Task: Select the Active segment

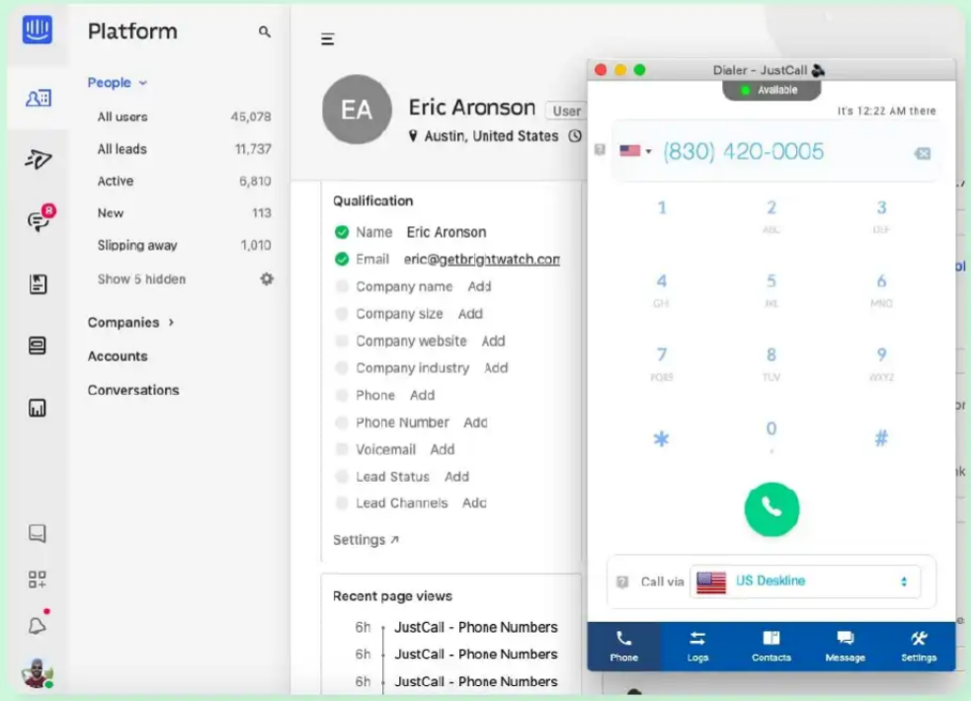Action: tap(184, 182)
